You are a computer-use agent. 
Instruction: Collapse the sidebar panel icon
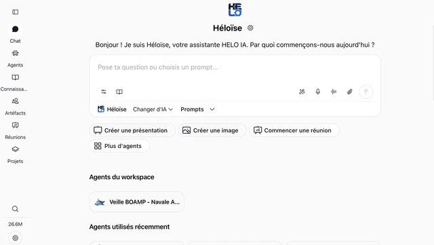[15, 12]
